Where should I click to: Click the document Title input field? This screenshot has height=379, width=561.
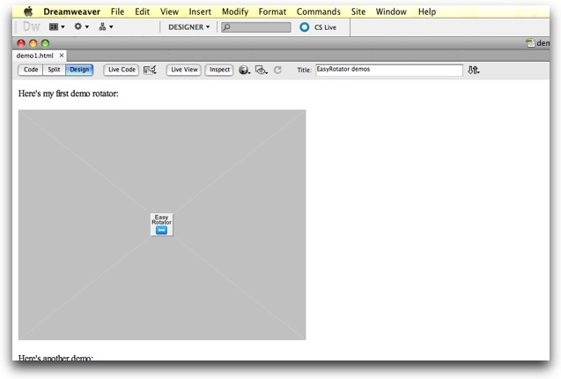coord(388,70)
